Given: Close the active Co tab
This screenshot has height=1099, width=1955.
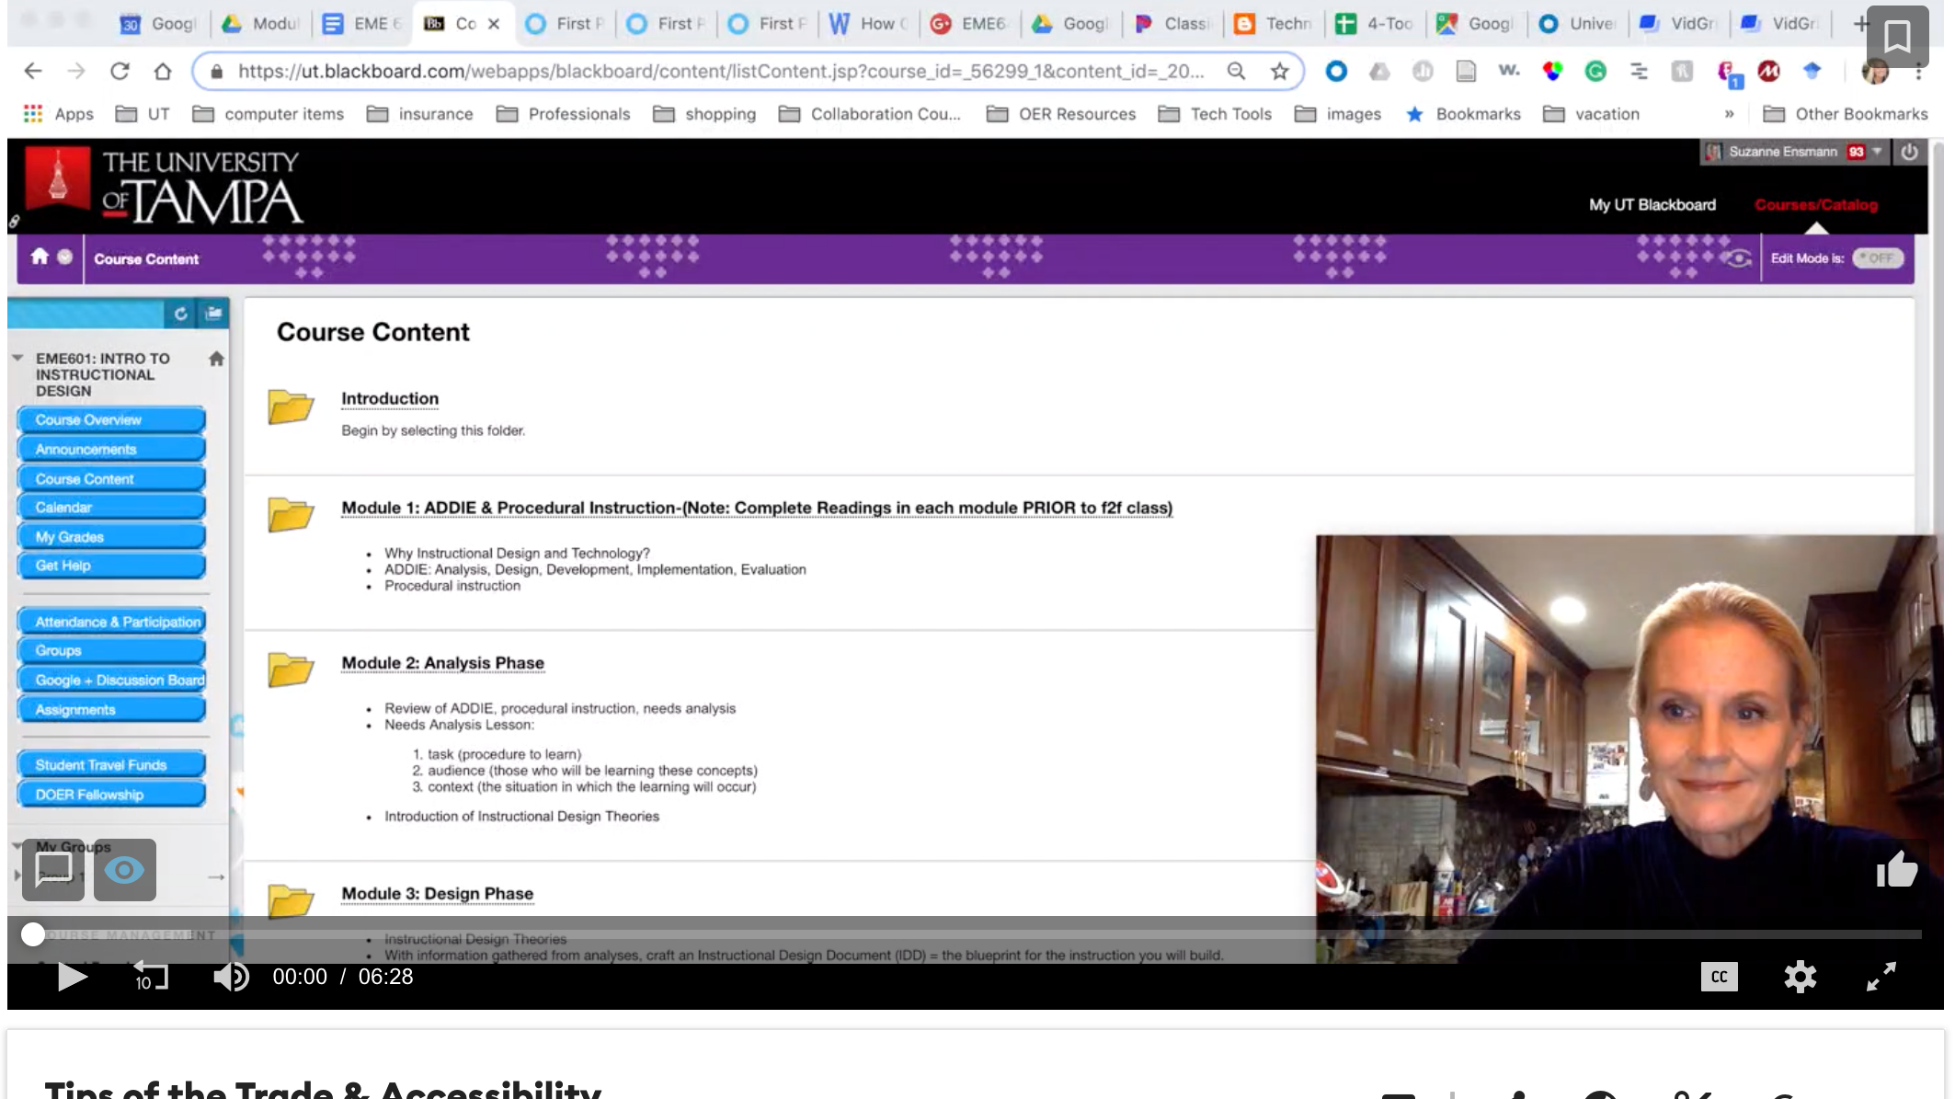Looking at the screenshot, I should pyautogui.click(x=494, y=24).
